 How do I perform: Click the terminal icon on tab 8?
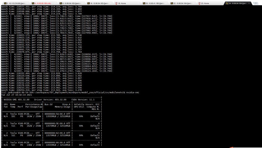click(61, 3)
